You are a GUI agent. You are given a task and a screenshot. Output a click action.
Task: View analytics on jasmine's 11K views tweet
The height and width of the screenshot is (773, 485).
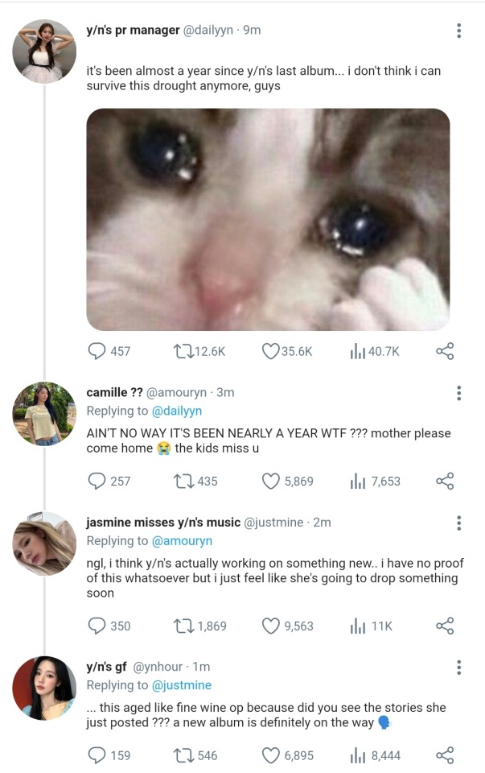tap(358, 626)
